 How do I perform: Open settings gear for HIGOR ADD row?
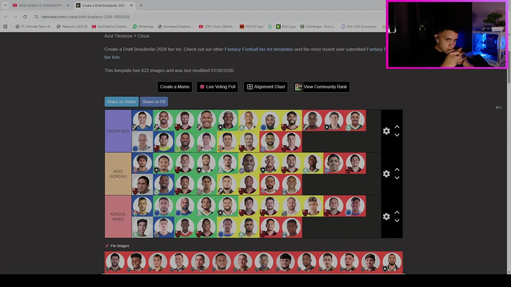(386, 131)
